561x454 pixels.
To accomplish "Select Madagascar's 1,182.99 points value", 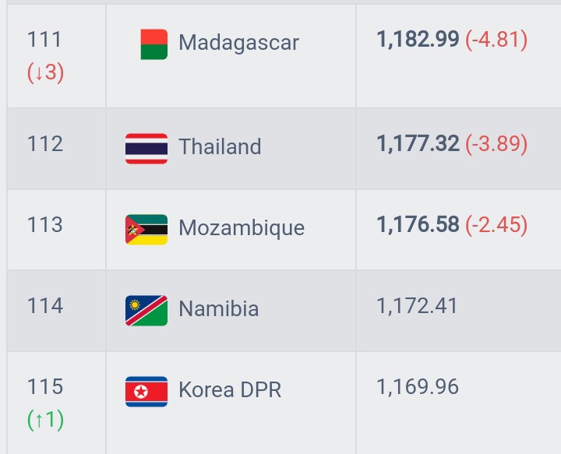I will (x=418, y=39).
